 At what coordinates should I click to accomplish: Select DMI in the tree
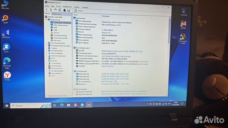click(54, 27)
